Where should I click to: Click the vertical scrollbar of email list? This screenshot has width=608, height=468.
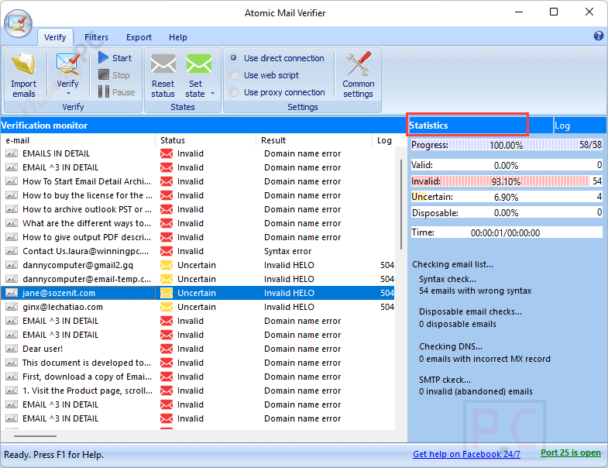401,205
